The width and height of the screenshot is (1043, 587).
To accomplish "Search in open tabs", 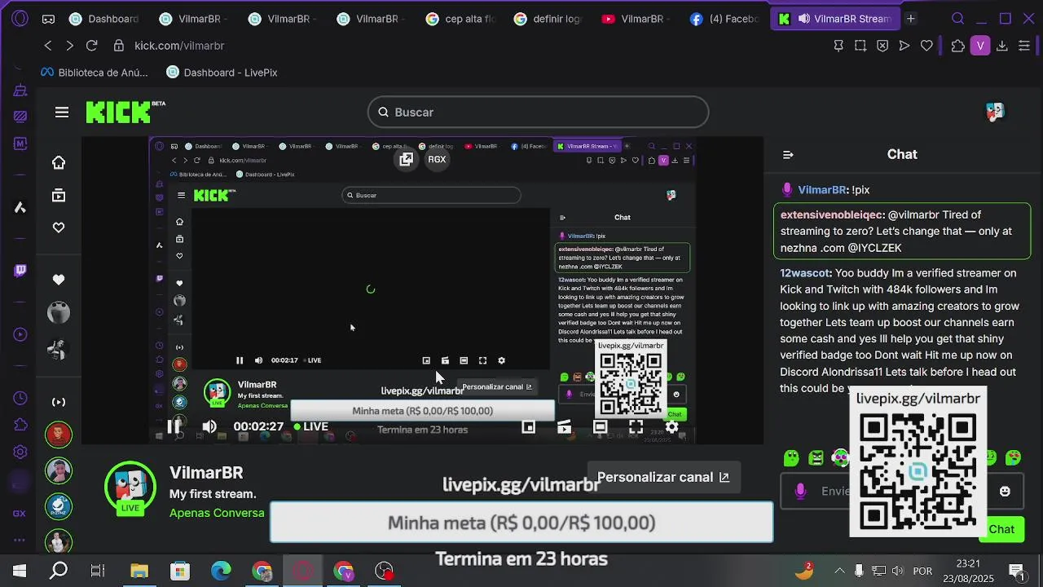I will pos(958,18).
